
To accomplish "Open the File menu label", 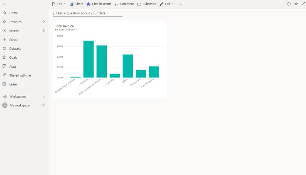I will click(59, 4).
